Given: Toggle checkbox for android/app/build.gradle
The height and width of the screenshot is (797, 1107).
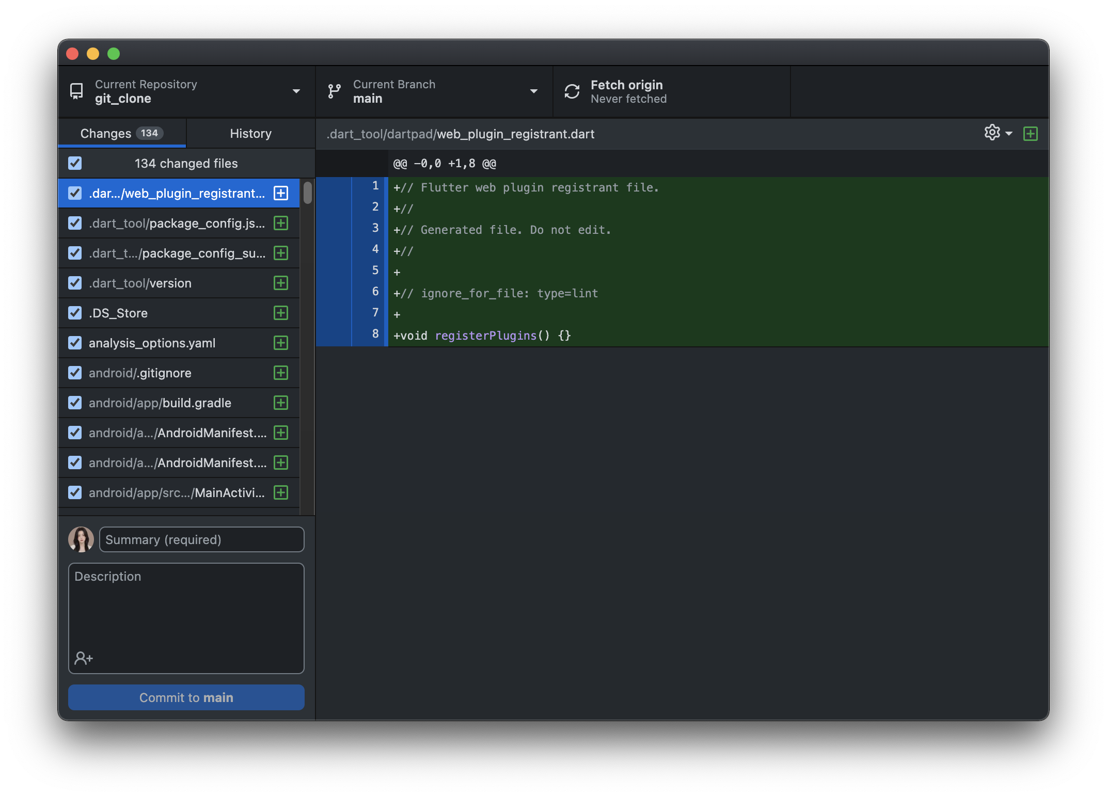Looking at the screenshot, I should [75, 403].
